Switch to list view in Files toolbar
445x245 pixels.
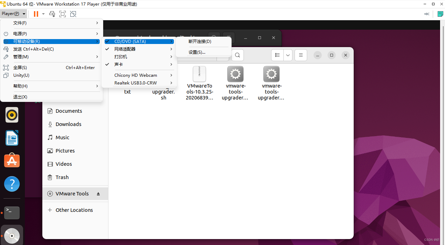(x=277, y=55)
